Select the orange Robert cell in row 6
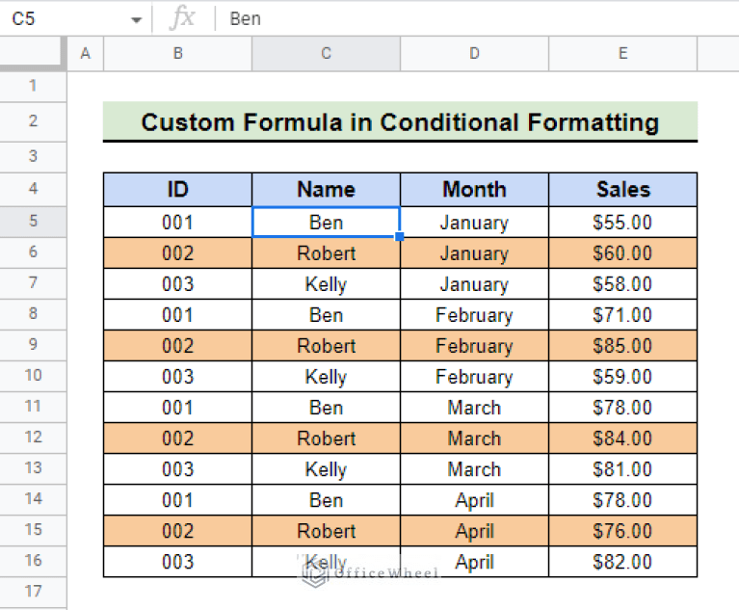The width and height of the screenshot is (739, 610). coord(326,253)
